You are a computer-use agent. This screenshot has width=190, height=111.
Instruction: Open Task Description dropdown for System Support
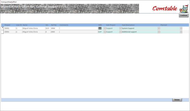159,28
